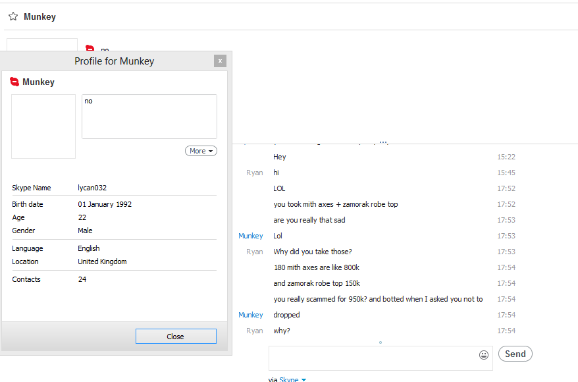This screenshot has width=578, height=382.
Task: Click the mood message box showing "no"
Action: tap(149, 117)
